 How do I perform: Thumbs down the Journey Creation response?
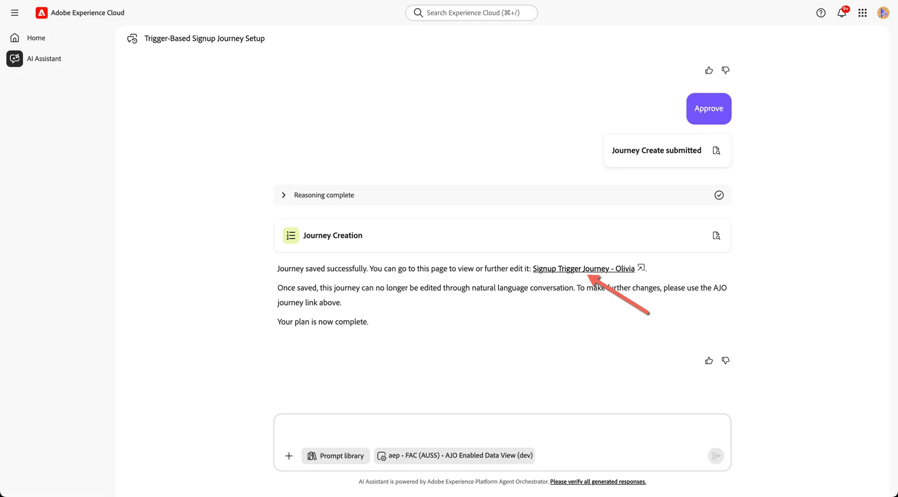click(725, 361)
